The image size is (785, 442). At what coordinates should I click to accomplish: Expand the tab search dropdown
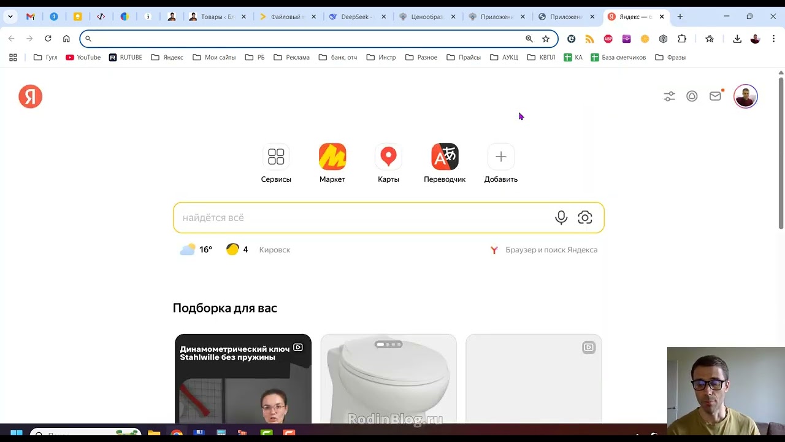click(x=10, y=17)
